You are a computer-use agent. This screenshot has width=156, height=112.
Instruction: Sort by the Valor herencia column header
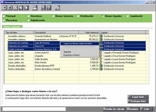89,32
